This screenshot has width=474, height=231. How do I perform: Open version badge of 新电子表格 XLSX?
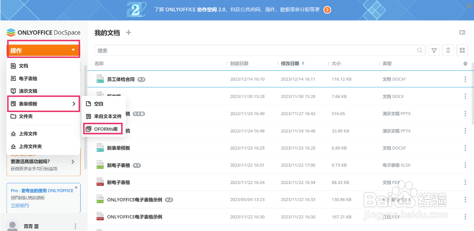tap(137, 165)
